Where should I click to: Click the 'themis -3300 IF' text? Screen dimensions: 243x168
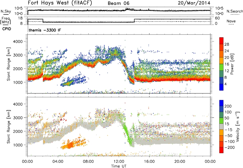coord(45,30)
